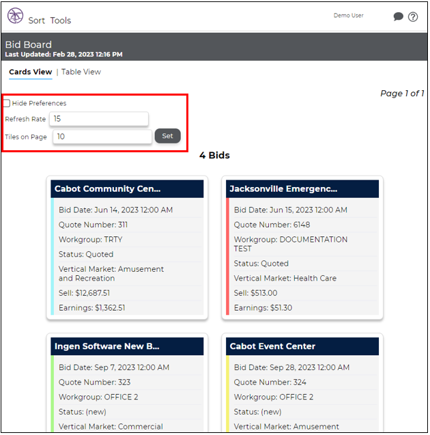
Task: Click 'Workgroup: OFFICE 2' in Cabot Event Center card
Action: click(x=274, y=397)
